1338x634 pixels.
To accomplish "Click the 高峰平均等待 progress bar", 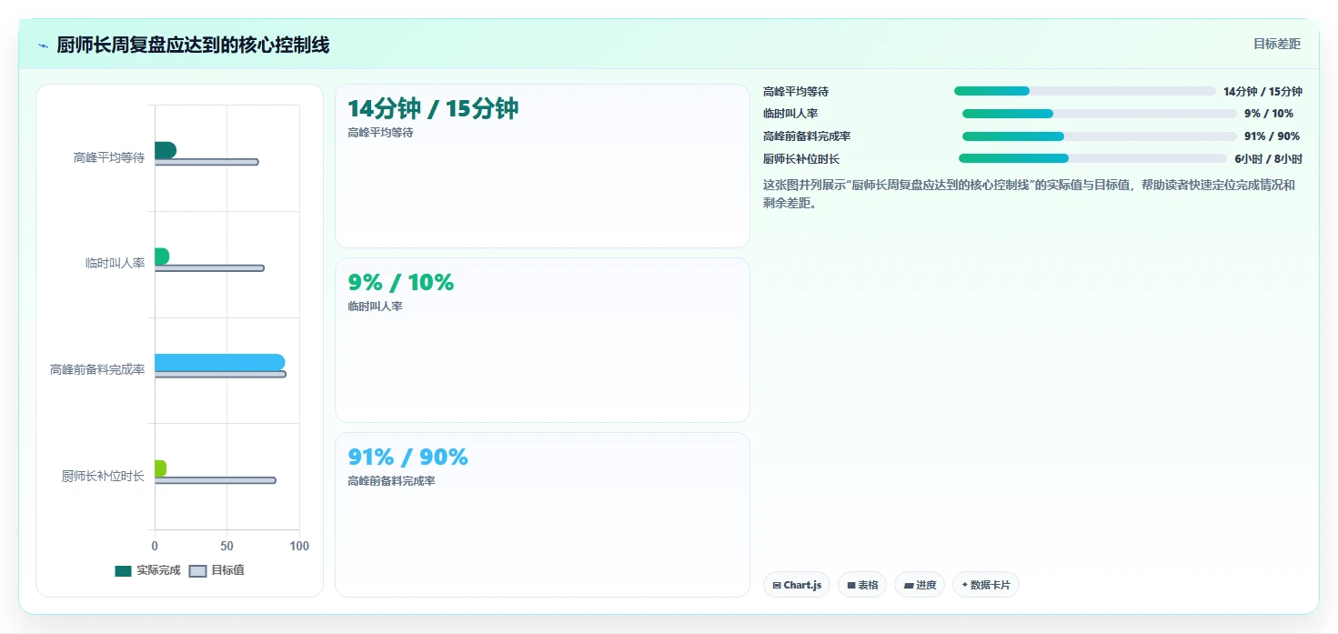I will click(x=1085, y=91).
